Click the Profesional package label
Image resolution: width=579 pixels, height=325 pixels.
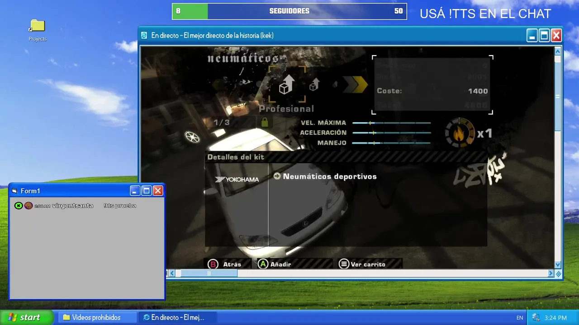[x=286, y=109]
